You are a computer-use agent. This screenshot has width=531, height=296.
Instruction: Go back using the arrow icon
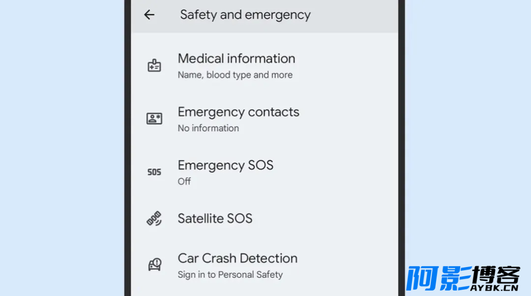pos(149,15)
